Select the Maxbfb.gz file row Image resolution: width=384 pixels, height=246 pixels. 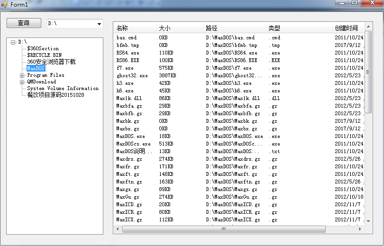coord(239,114)
